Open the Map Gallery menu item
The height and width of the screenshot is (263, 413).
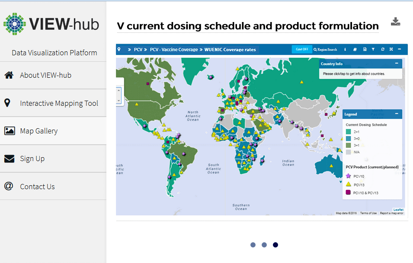pyautogui.click(x=38, y=131)
